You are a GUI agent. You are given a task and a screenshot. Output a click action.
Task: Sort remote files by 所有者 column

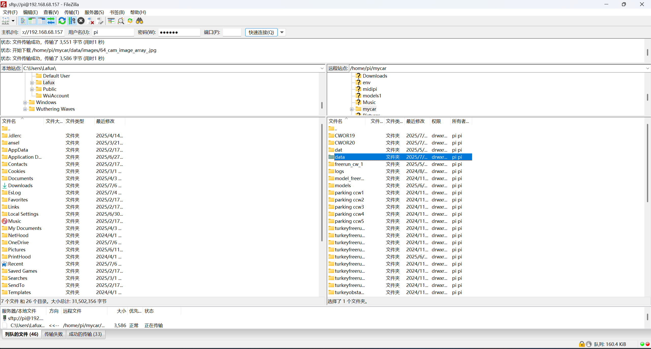click(x=461, y=121)
